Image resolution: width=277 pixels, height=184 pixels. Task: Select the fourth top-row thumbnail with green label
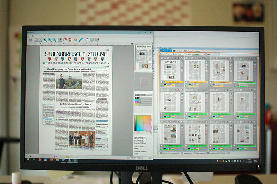243,71
